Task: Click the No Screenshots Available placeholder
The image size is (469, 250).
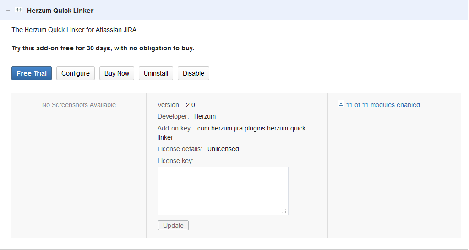Action: pyautogui.click(x=79, y=105)
